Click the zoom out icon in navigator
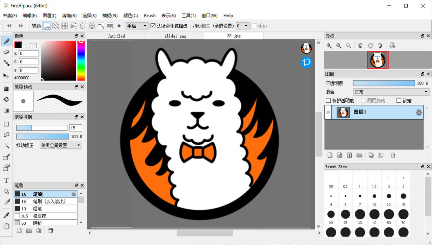The height and width of the screenshot is (245, 432). tap(339, 46)
